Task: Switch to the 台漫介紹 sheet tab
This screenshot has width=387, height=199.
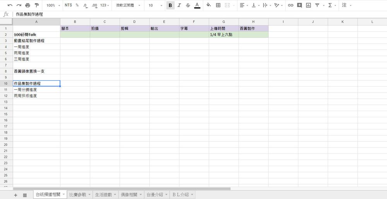Action: coord(155,195)
